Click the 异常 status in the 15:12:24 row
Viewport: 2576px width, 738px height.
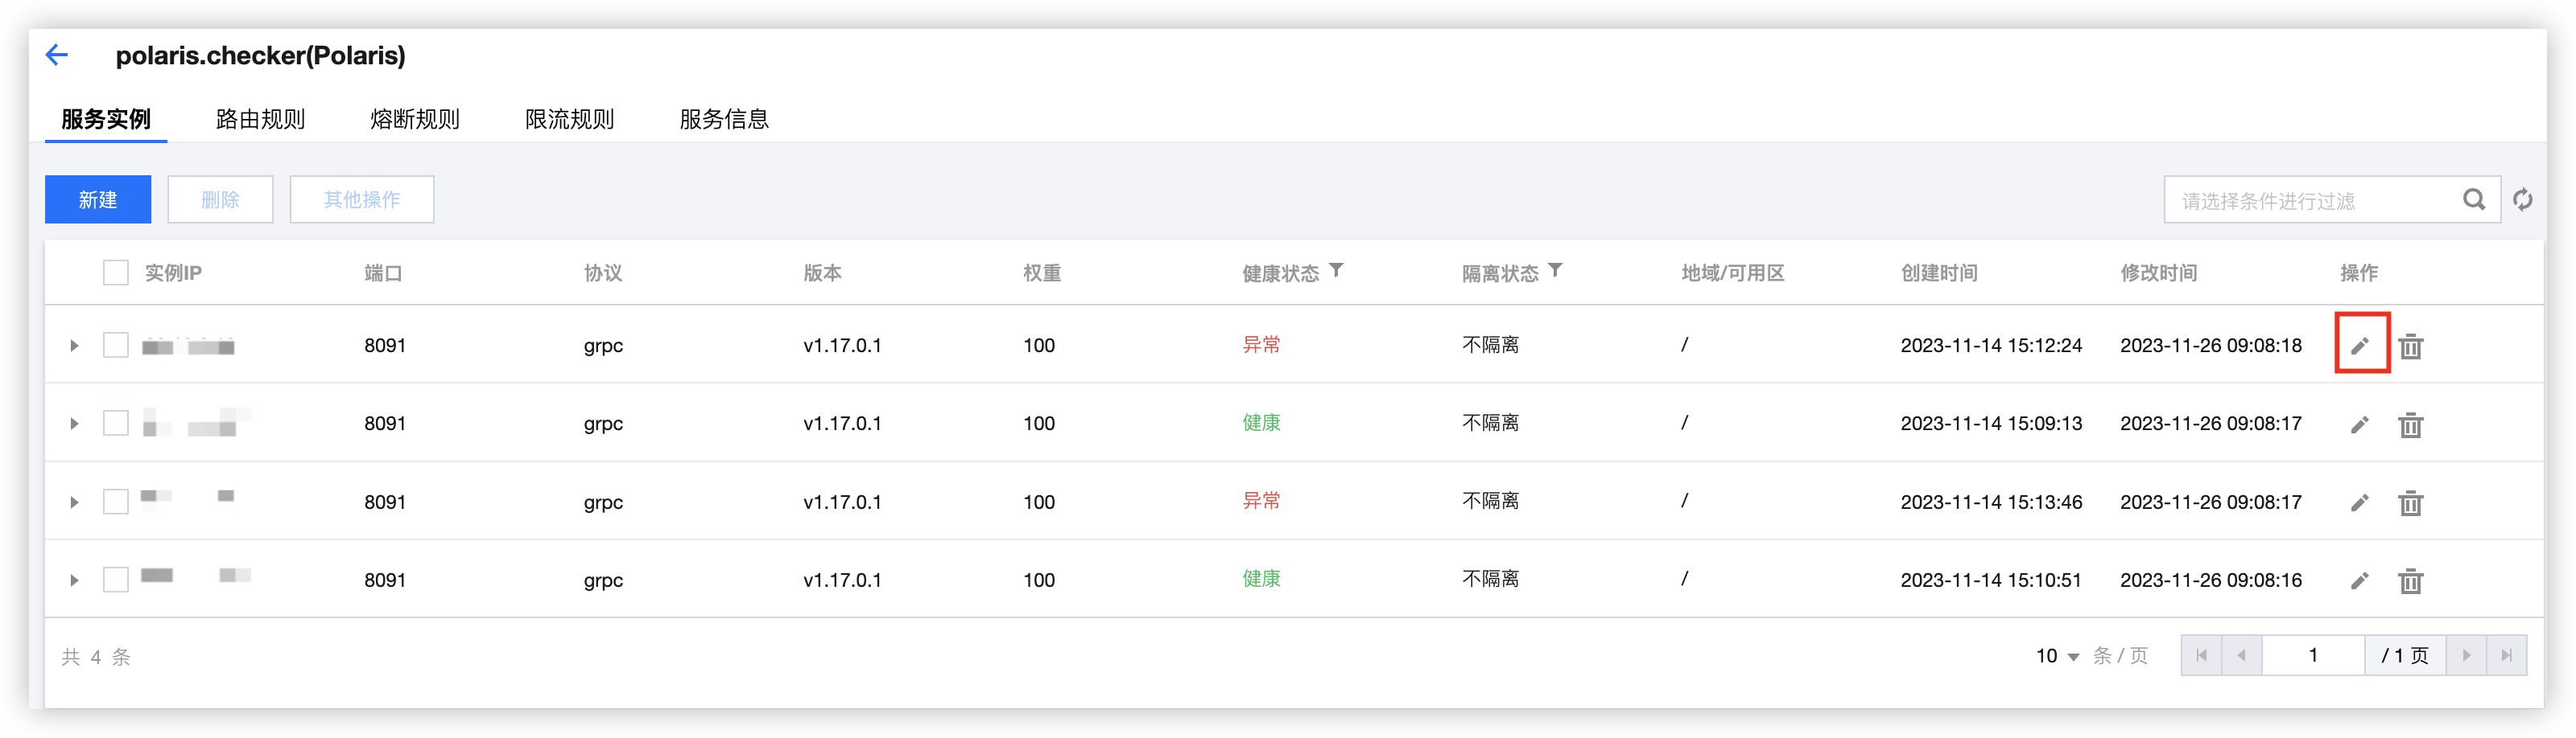[1261, 345]
